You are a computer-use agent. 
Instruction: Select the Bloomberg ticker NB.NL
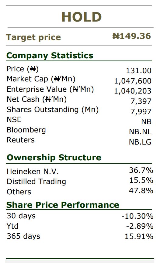[140, 132]
